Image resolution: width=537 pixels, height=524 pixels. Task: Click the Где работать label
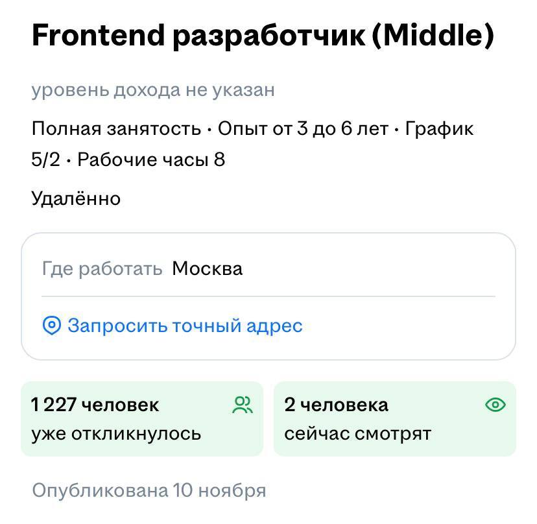(x=102, y=268)
